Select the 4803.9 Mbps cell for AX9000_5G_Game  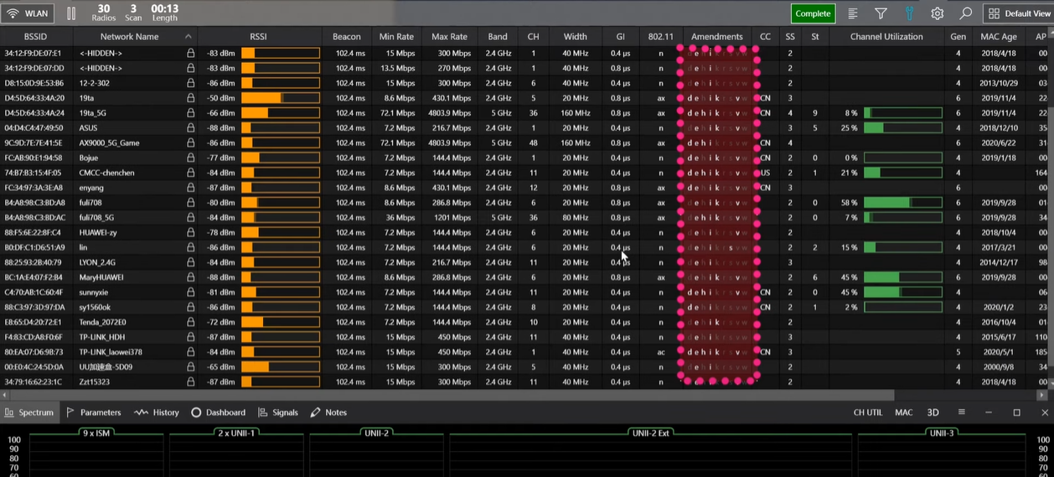450,143
